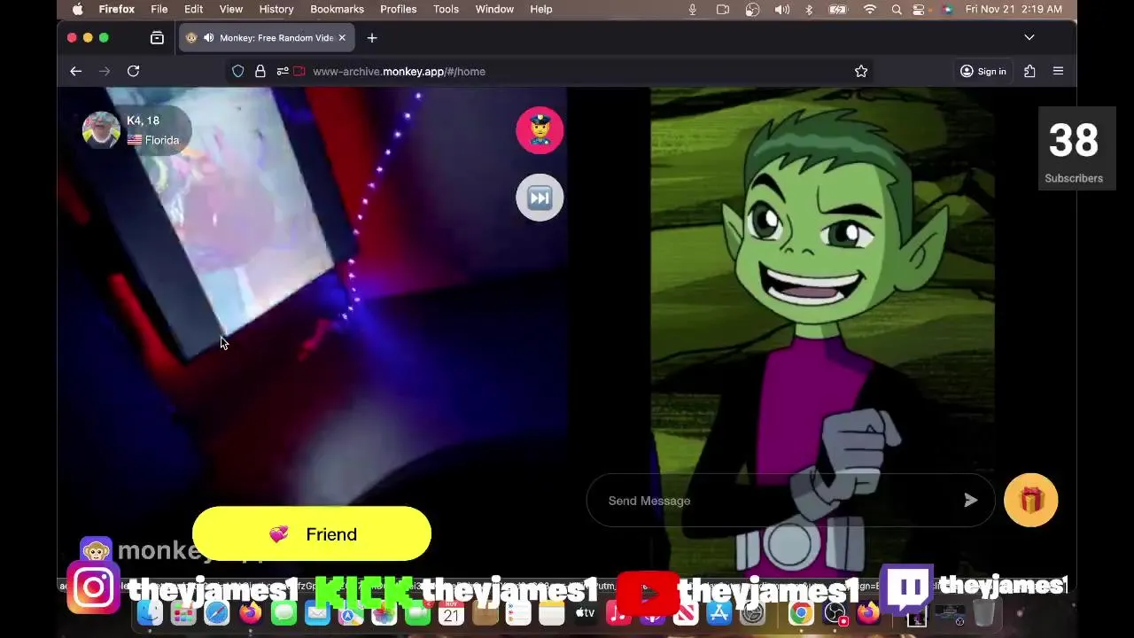Screen dimensions: 1134x638
Task: Expand the list all tabs dropdown
Action: tap(1029, 38)
